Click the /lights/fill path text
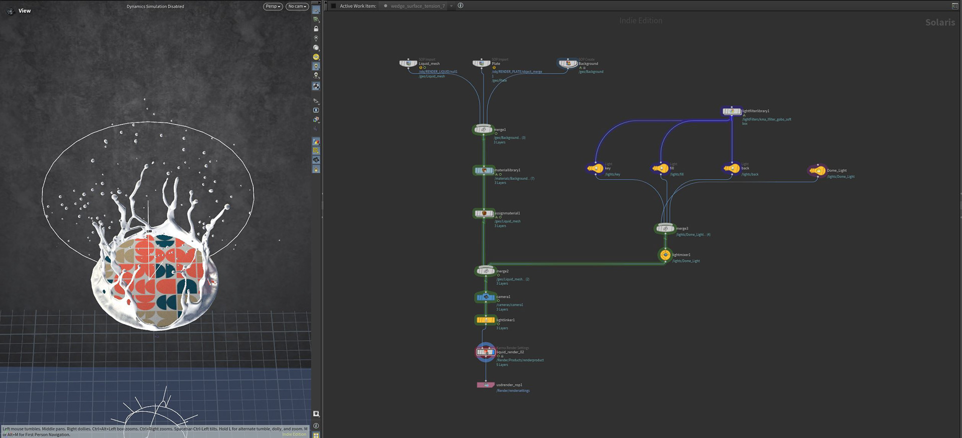This screenshot has height=438, width=962. click(677, 174)
